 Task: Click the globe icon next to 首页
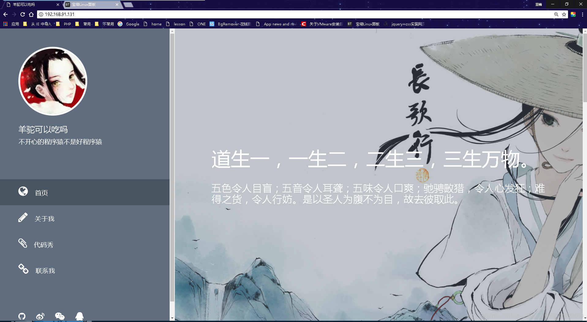(x=23, y=191)
